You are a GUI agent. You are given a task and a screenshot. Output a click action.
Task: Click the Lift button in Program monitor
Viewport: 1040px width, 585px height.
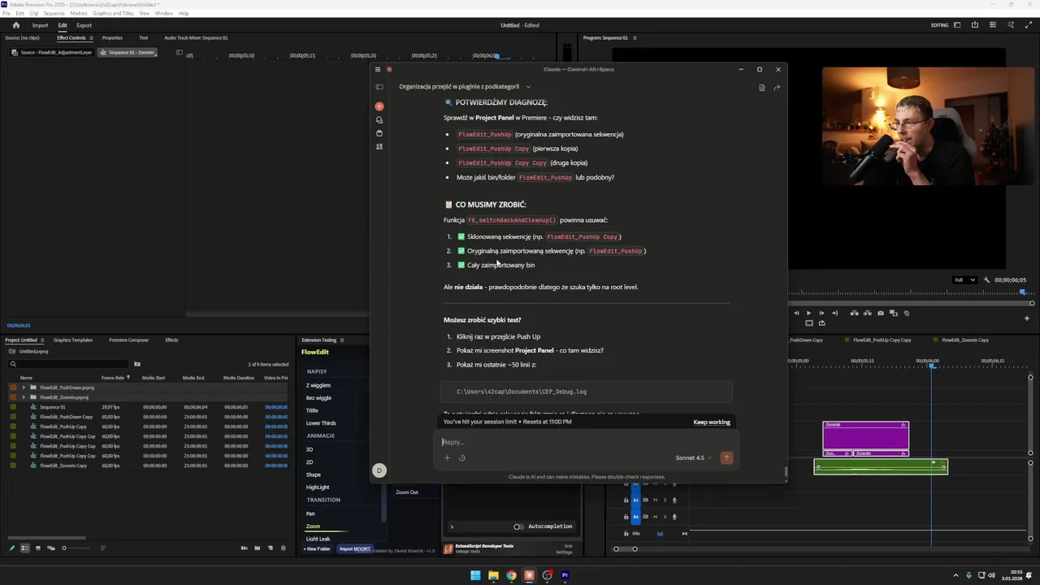click(x=855, y=313)
